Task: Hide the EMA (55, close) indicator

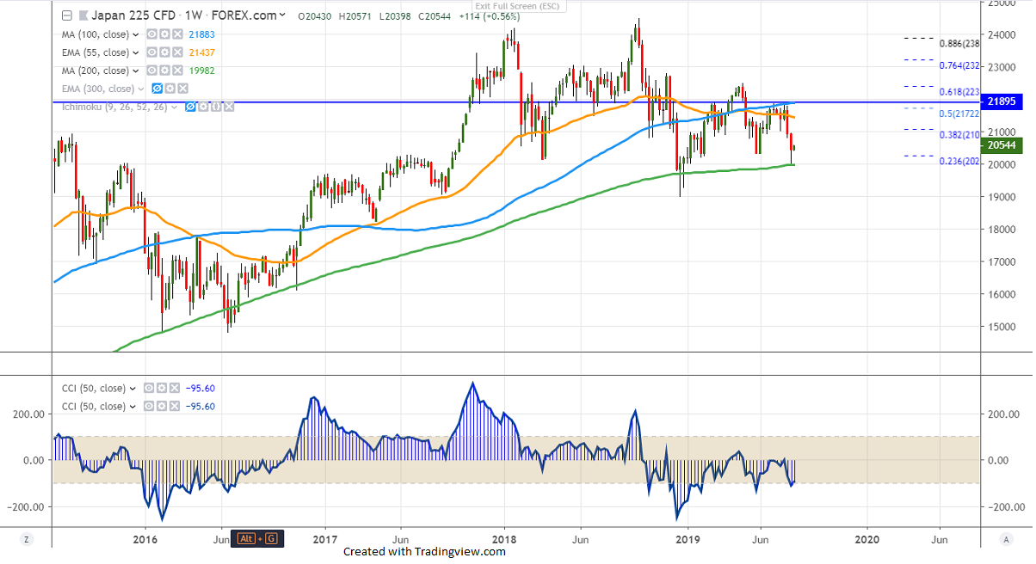Action: (x=151, y=52)
